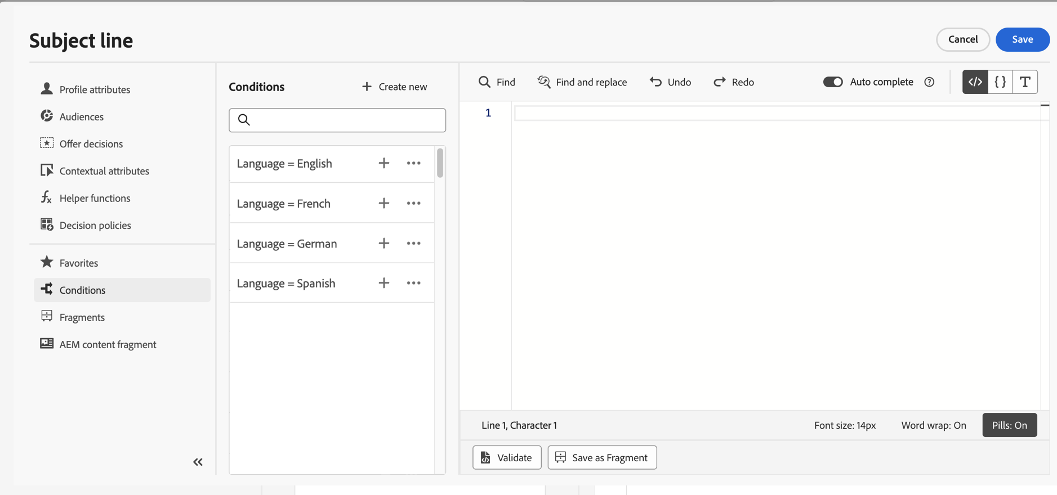Image resolution: width=1057 pixels, height=495 pixels.
Task: Click the Validate button
Action: click(507, 457)
